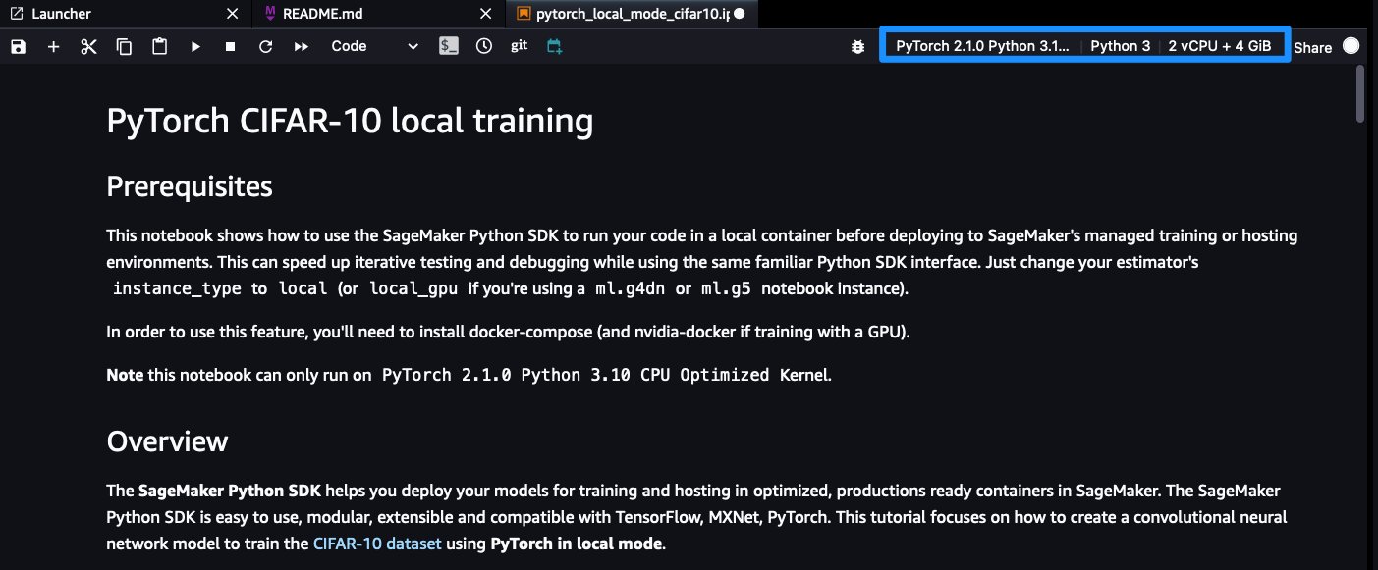Screen dimensions: 1378x570
Task: Click the unsaved dot on the notebook tab
Action: pos(739,14)
